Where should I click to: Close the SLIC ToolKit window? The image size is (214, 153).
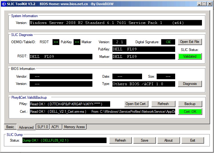209,4
